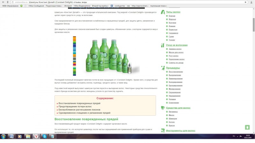The width and height of the screenshot is (255, 143).
Task: Go back with the browser back arrow
Action: (x=3, y=2)
